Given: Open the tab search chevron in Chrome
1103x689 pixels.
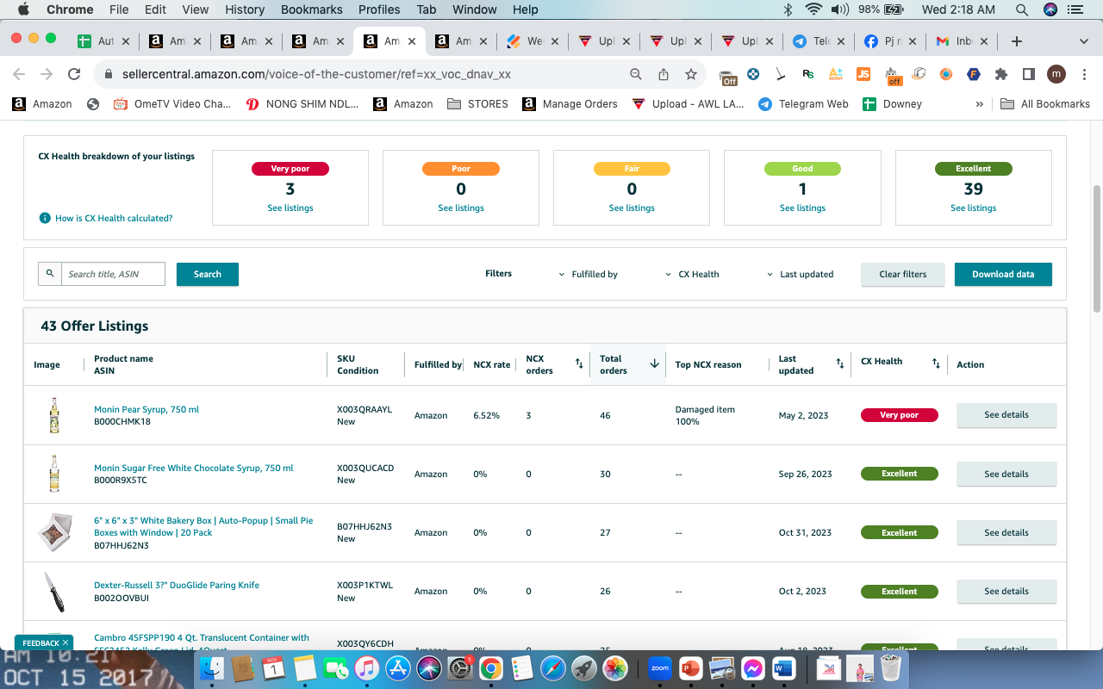Looking at the screenshot, I should (1084, 41).
